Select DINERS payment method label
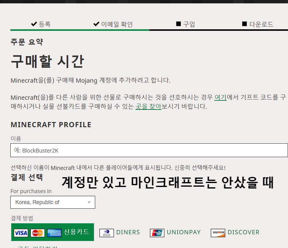The image size is (288, 248). (x=128, y=232)
